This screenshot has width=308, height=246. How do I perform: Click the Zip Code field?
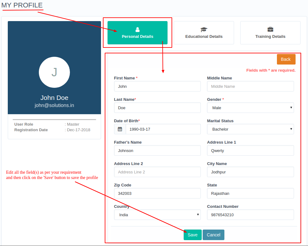click(x=157, y=193)
